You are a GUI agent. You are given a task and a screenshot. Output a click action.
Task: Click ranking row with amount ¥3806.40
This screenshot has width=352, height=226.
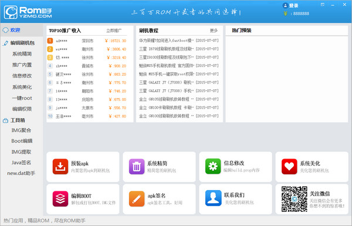tap(87, 49)
